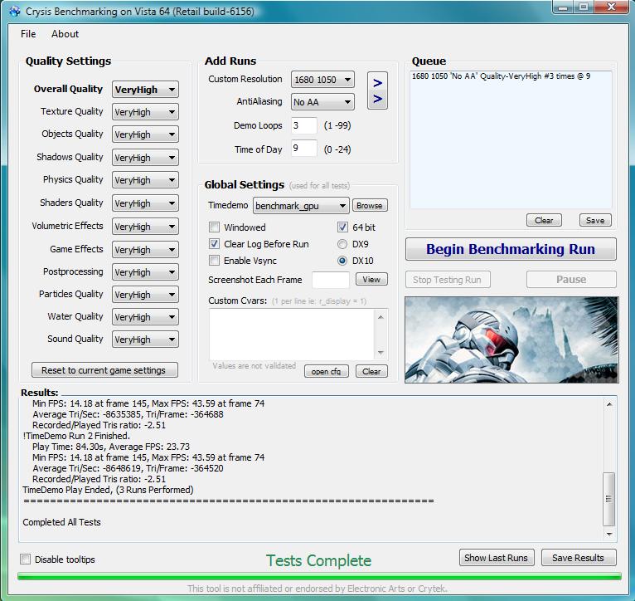This screenshot has height=601, width=635.
Task: Open Sound Quality dropdown
Action: 145,339
